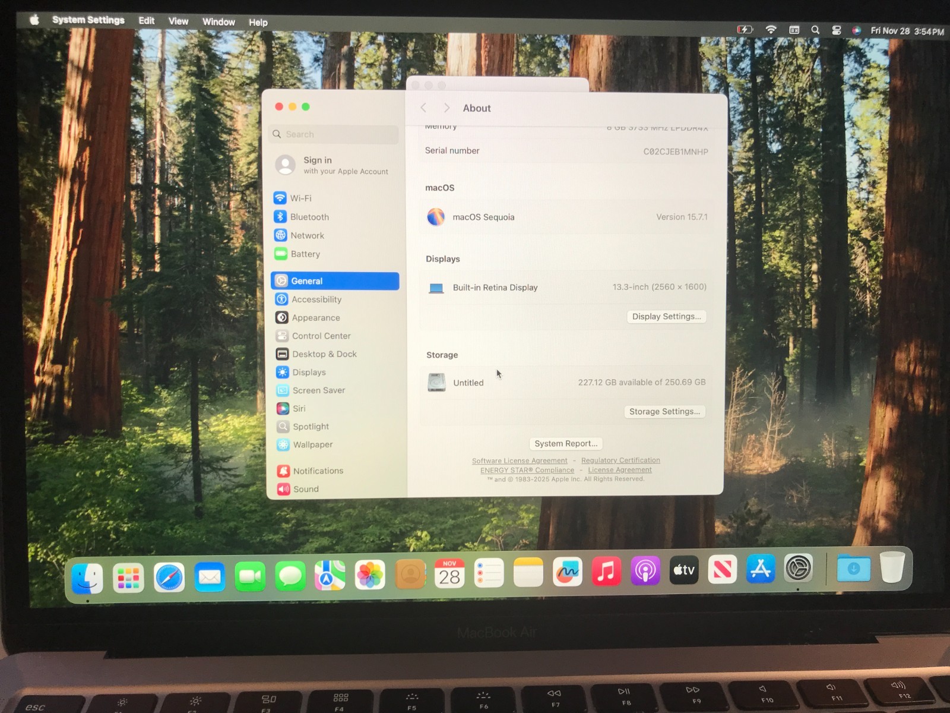Screen dimensions: 950x713
Task: Open the Mail app in the Dock
Action: click(210, 576)
